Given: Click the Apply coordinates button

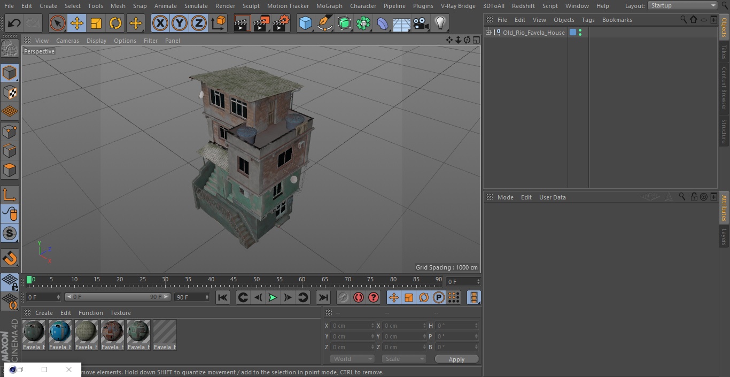Looking at the screenshot, I should (456, 359).
